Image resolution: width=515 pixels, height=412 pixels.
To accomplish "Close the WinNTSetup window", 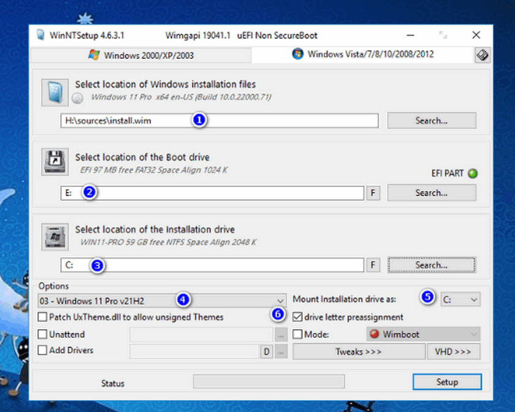I will tap(476, 35).
